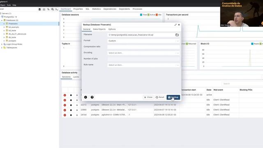
Task: Open the Tools menu
Action: point(9,5)
